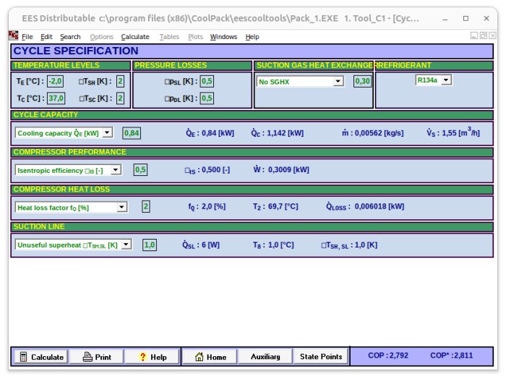Click the QE : 0,84 [kW] output value

210,132
